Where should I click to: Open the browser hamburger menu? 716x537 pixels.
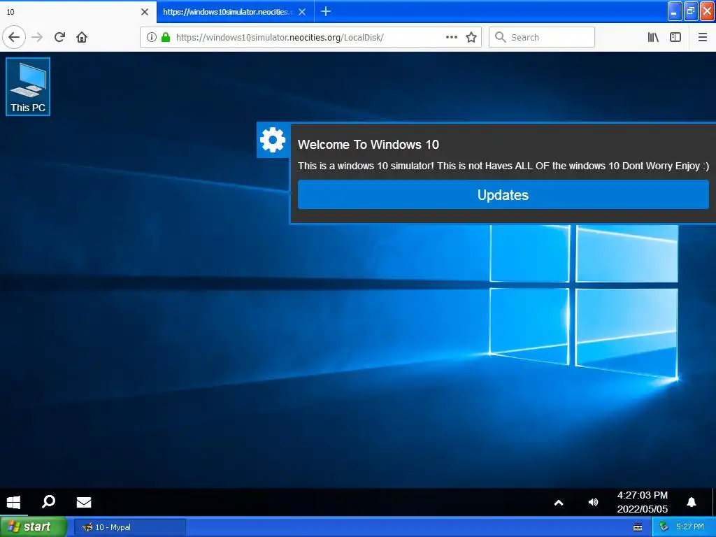[703, 37]
